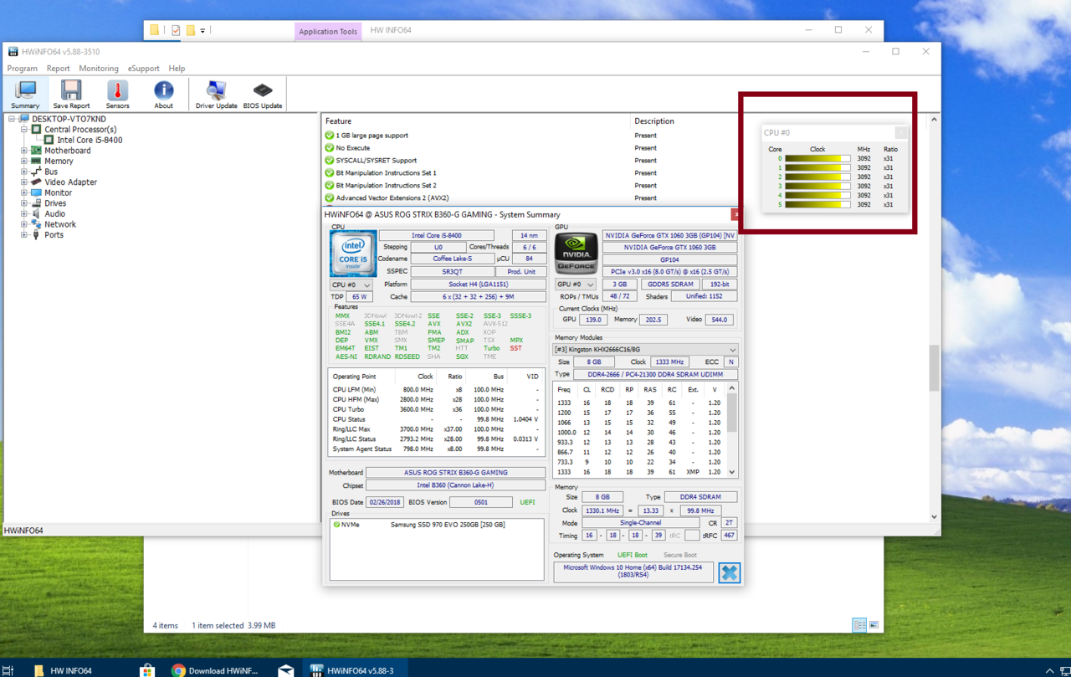Collapse Central Processor(s) node

coord(24,130)
